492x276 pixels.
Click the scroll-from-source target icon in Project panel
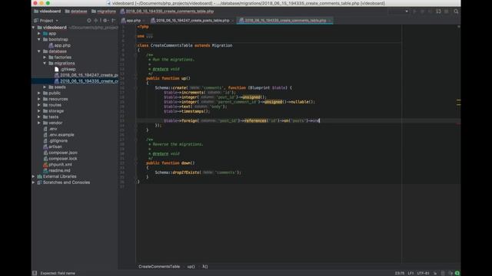(89, 21)
